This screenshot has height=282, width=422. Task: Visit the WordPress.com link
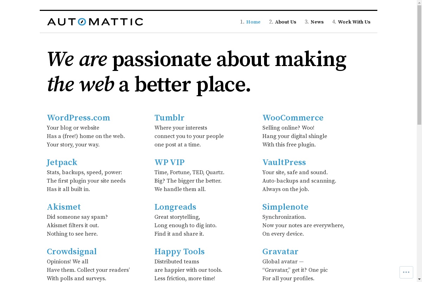pyautogui.click(x=78, y=118)
